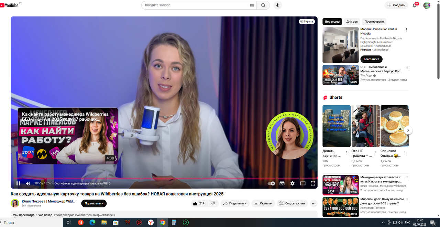Open Мировой долг video title

tap(382, 201)
